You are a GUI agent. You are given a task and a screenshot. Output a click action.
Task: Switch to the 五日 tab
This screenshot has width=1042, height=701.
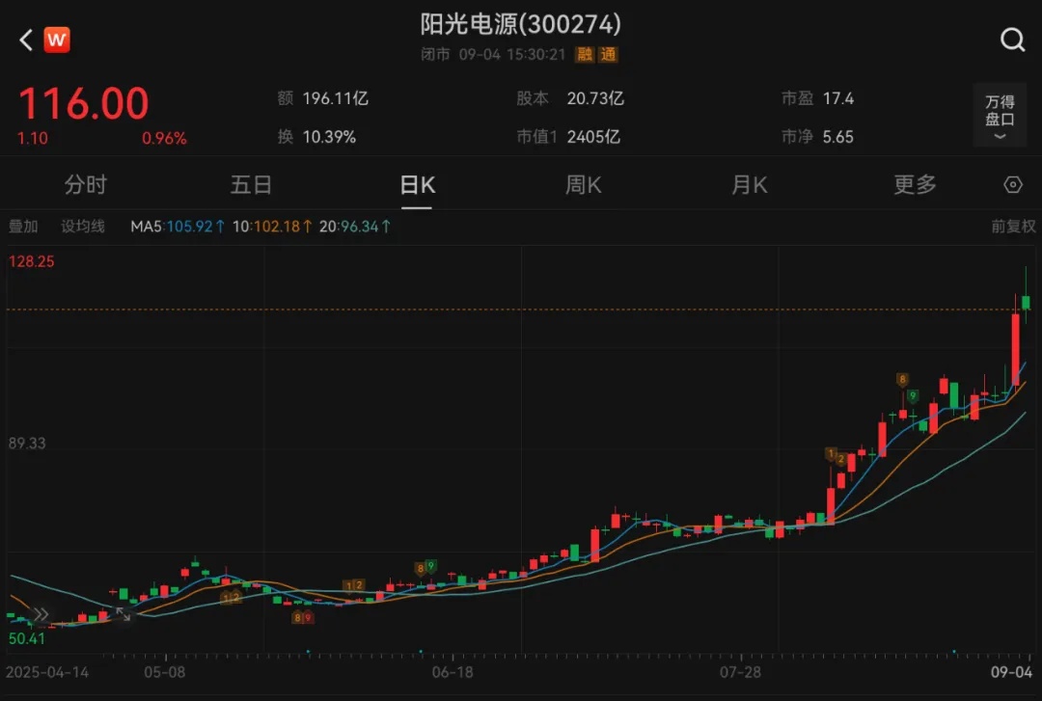click(x=251, y=185)
